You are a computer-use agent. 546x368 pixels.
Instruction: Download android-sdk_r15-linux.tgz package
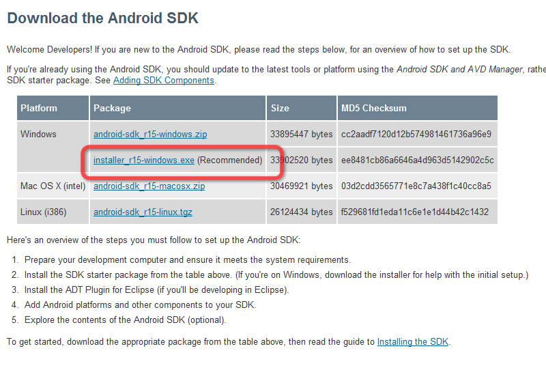coord(143,212)
